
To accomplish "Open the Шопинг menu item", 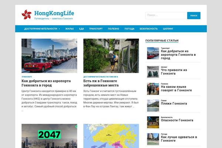I will point(168,29).
